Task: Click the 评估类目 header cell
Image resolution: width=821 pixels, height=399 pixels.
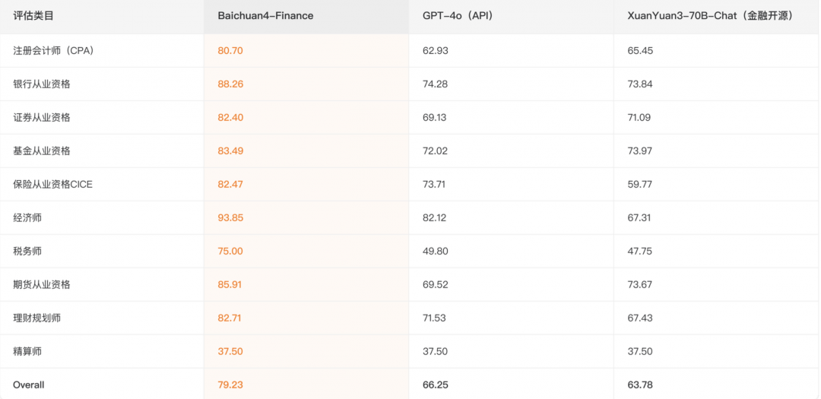Action: (33, 15)
